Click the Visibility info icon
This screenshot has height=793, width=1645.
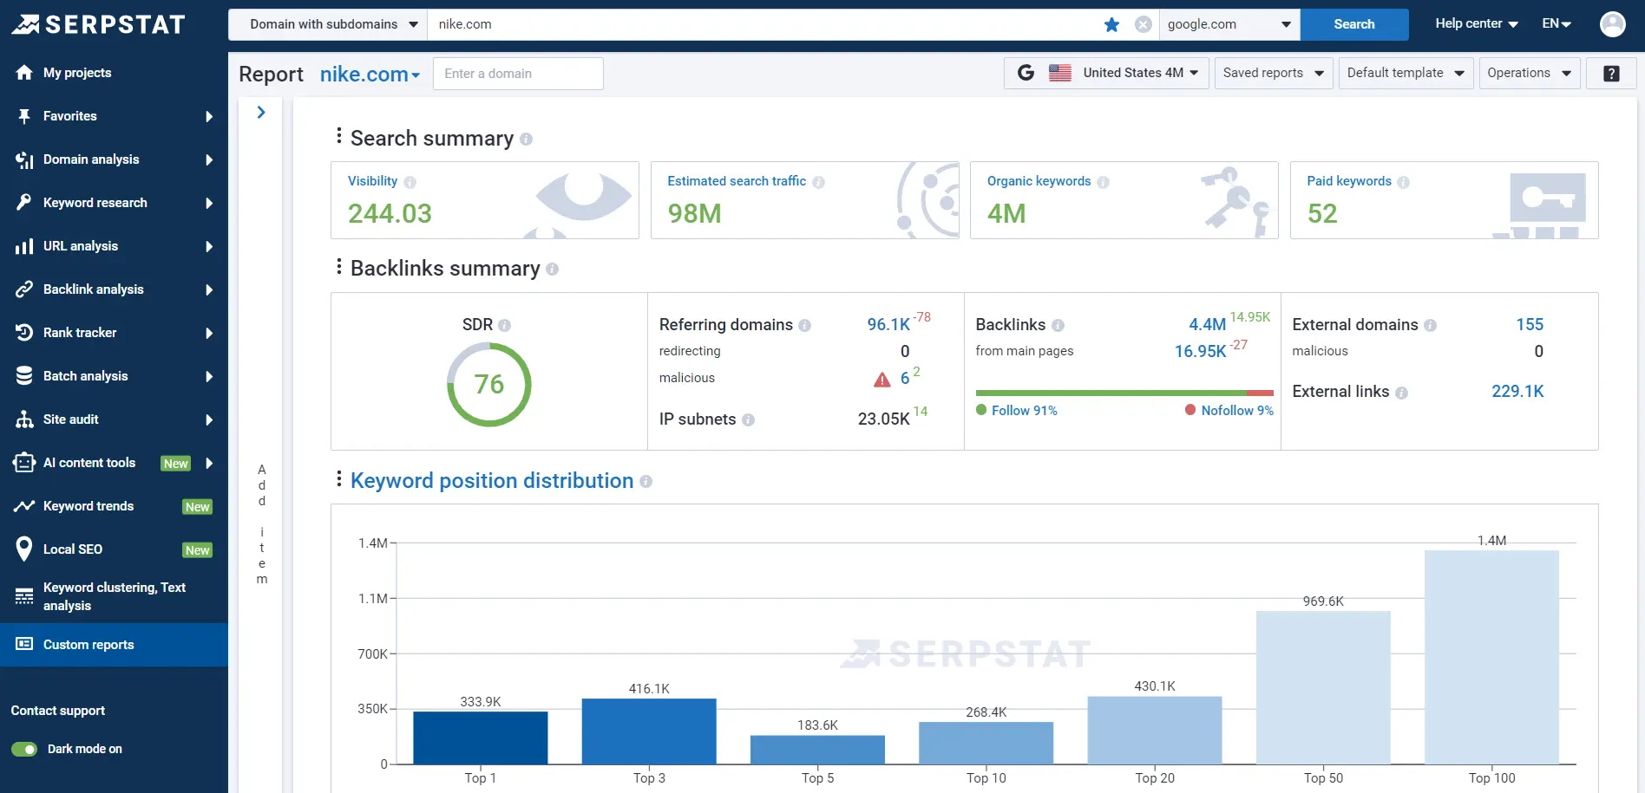coord(410,182)
